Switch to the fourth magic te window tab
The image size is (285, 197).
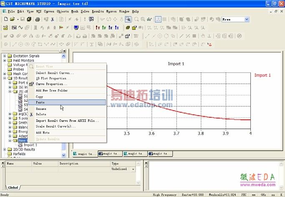tap(160, 154)
